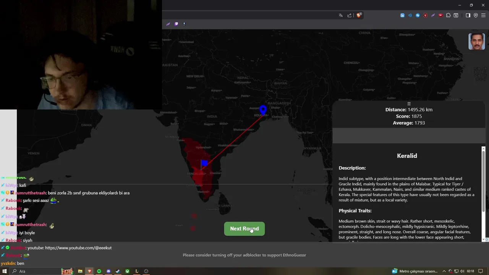The image size is (489, 275).
Task: Click the news widget 'Metro çalışması sırasın...'
Action: [415, 271]
